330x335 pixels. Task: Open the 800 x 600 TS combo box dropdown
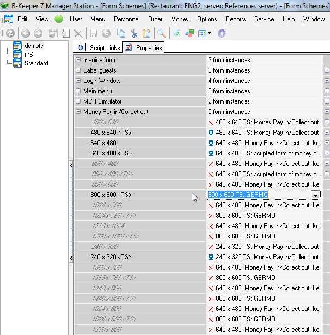coord(315,195)
